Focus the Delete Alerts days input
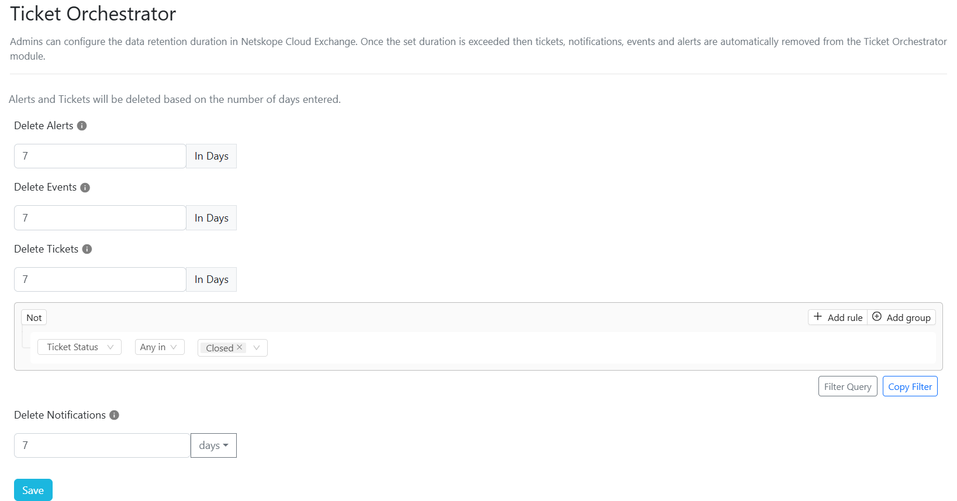 100,156
